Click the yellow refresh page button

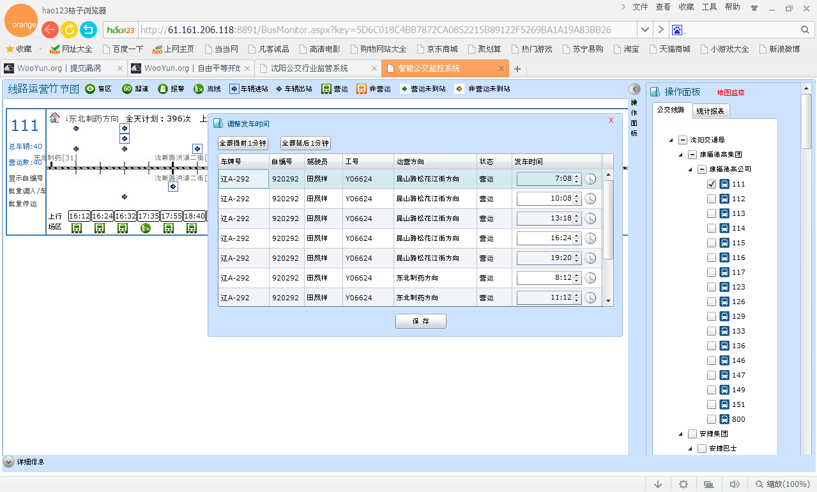point(69,29)
